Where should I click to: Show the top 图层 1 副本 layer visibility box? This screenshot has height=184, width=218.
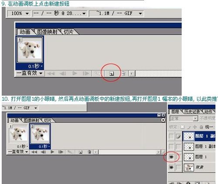(x=171, y=136)
